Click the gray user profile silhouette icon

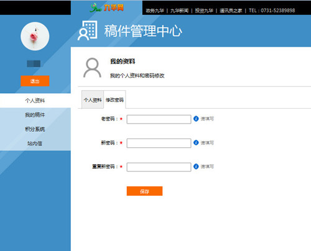tap(92, 68)
